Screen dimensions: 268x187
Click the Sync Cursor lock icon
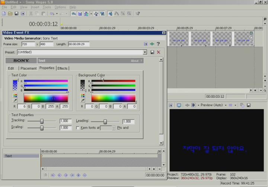tap(46, 175)
